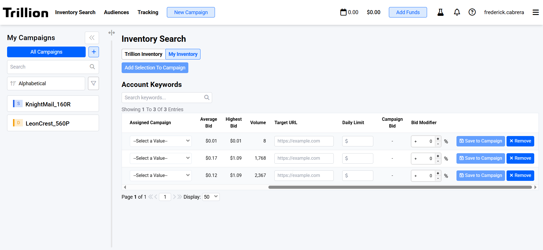
Task: Click the panel resize splitter icon
Action: coord(112,33)
